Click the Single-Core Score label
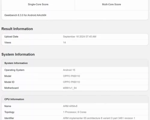The image size is (150, 120). (x=38, y=4)
